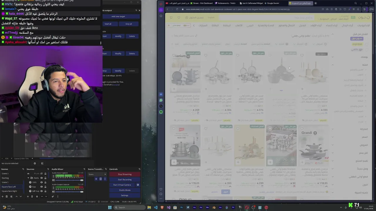Switch to Just A Caffeinated Widget tab

click(251, 3)
